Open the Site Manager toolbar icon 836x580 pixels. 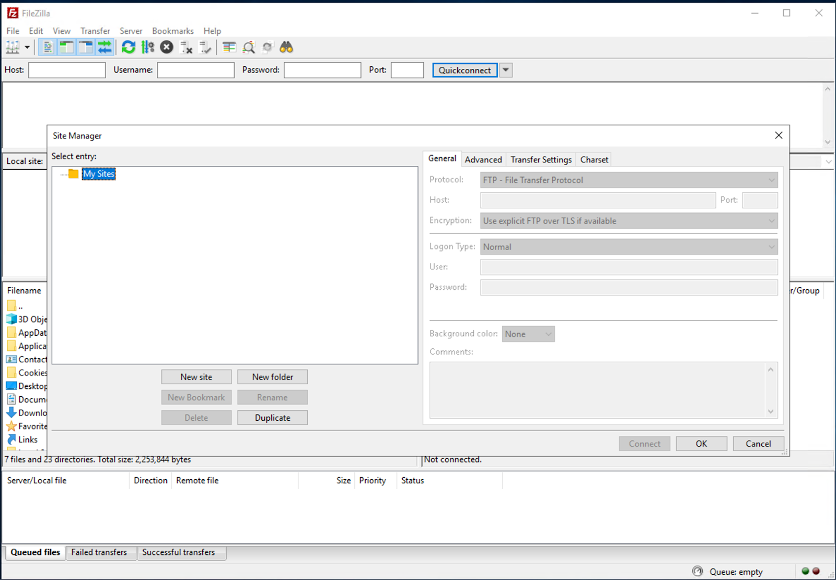[x=13, y=48]
